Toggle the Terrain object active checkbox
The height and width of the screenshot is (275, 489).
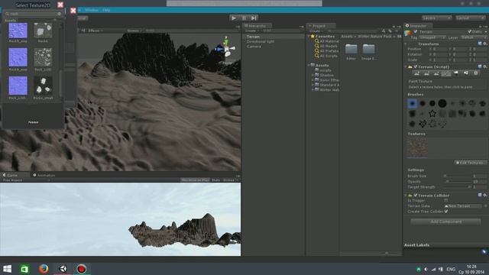tap(416, 32)
